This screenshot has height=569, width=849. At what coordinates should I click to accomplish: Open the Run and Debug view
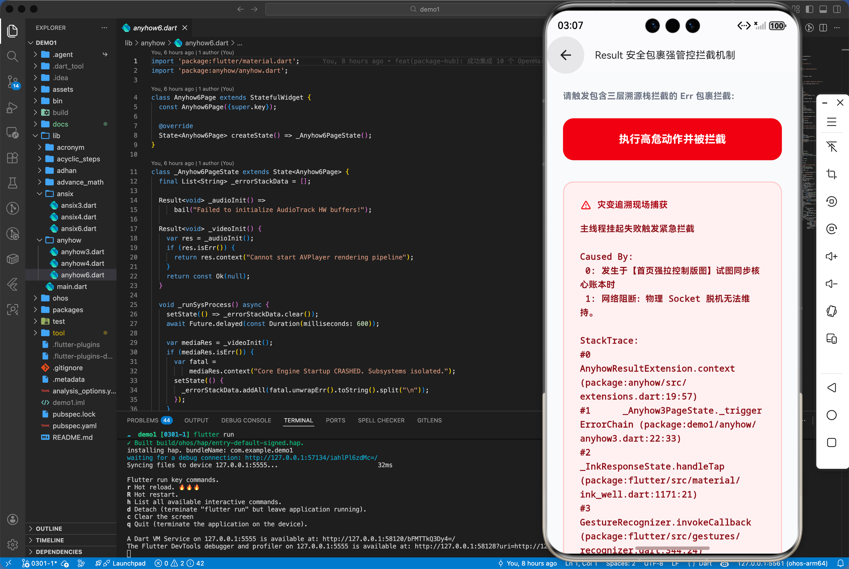[x=12, y=107]
